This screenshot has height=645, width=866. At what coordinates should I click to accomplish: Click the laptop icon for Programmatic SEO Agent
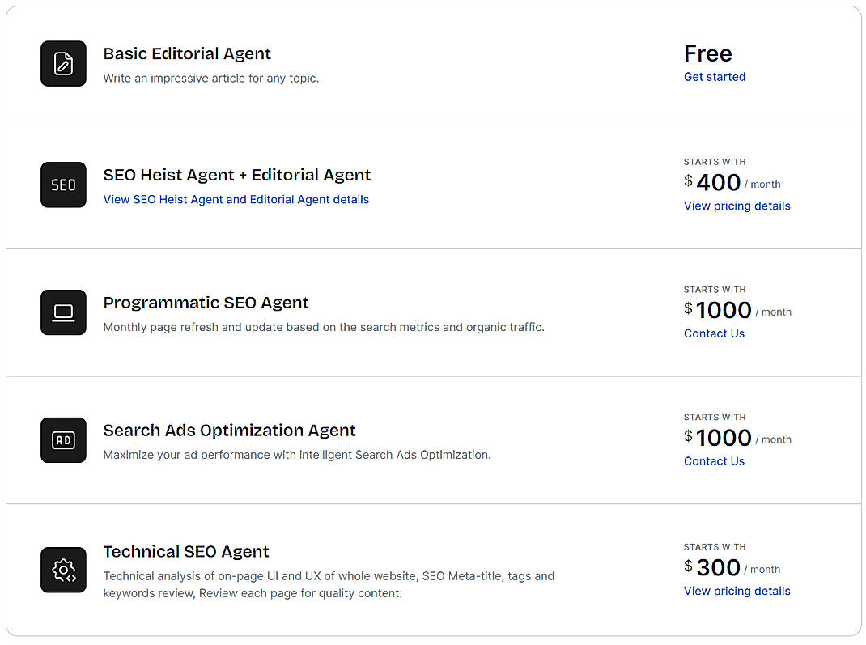63,312
